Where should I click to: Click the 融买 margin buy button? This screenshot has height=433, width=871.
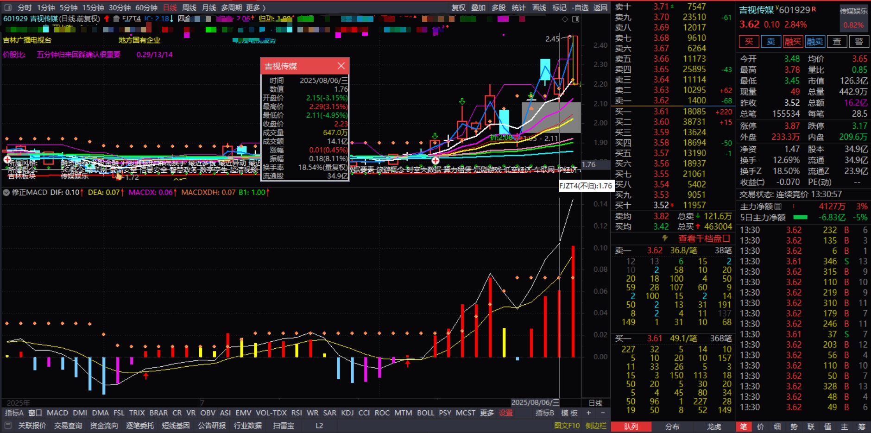coord(793,42)
